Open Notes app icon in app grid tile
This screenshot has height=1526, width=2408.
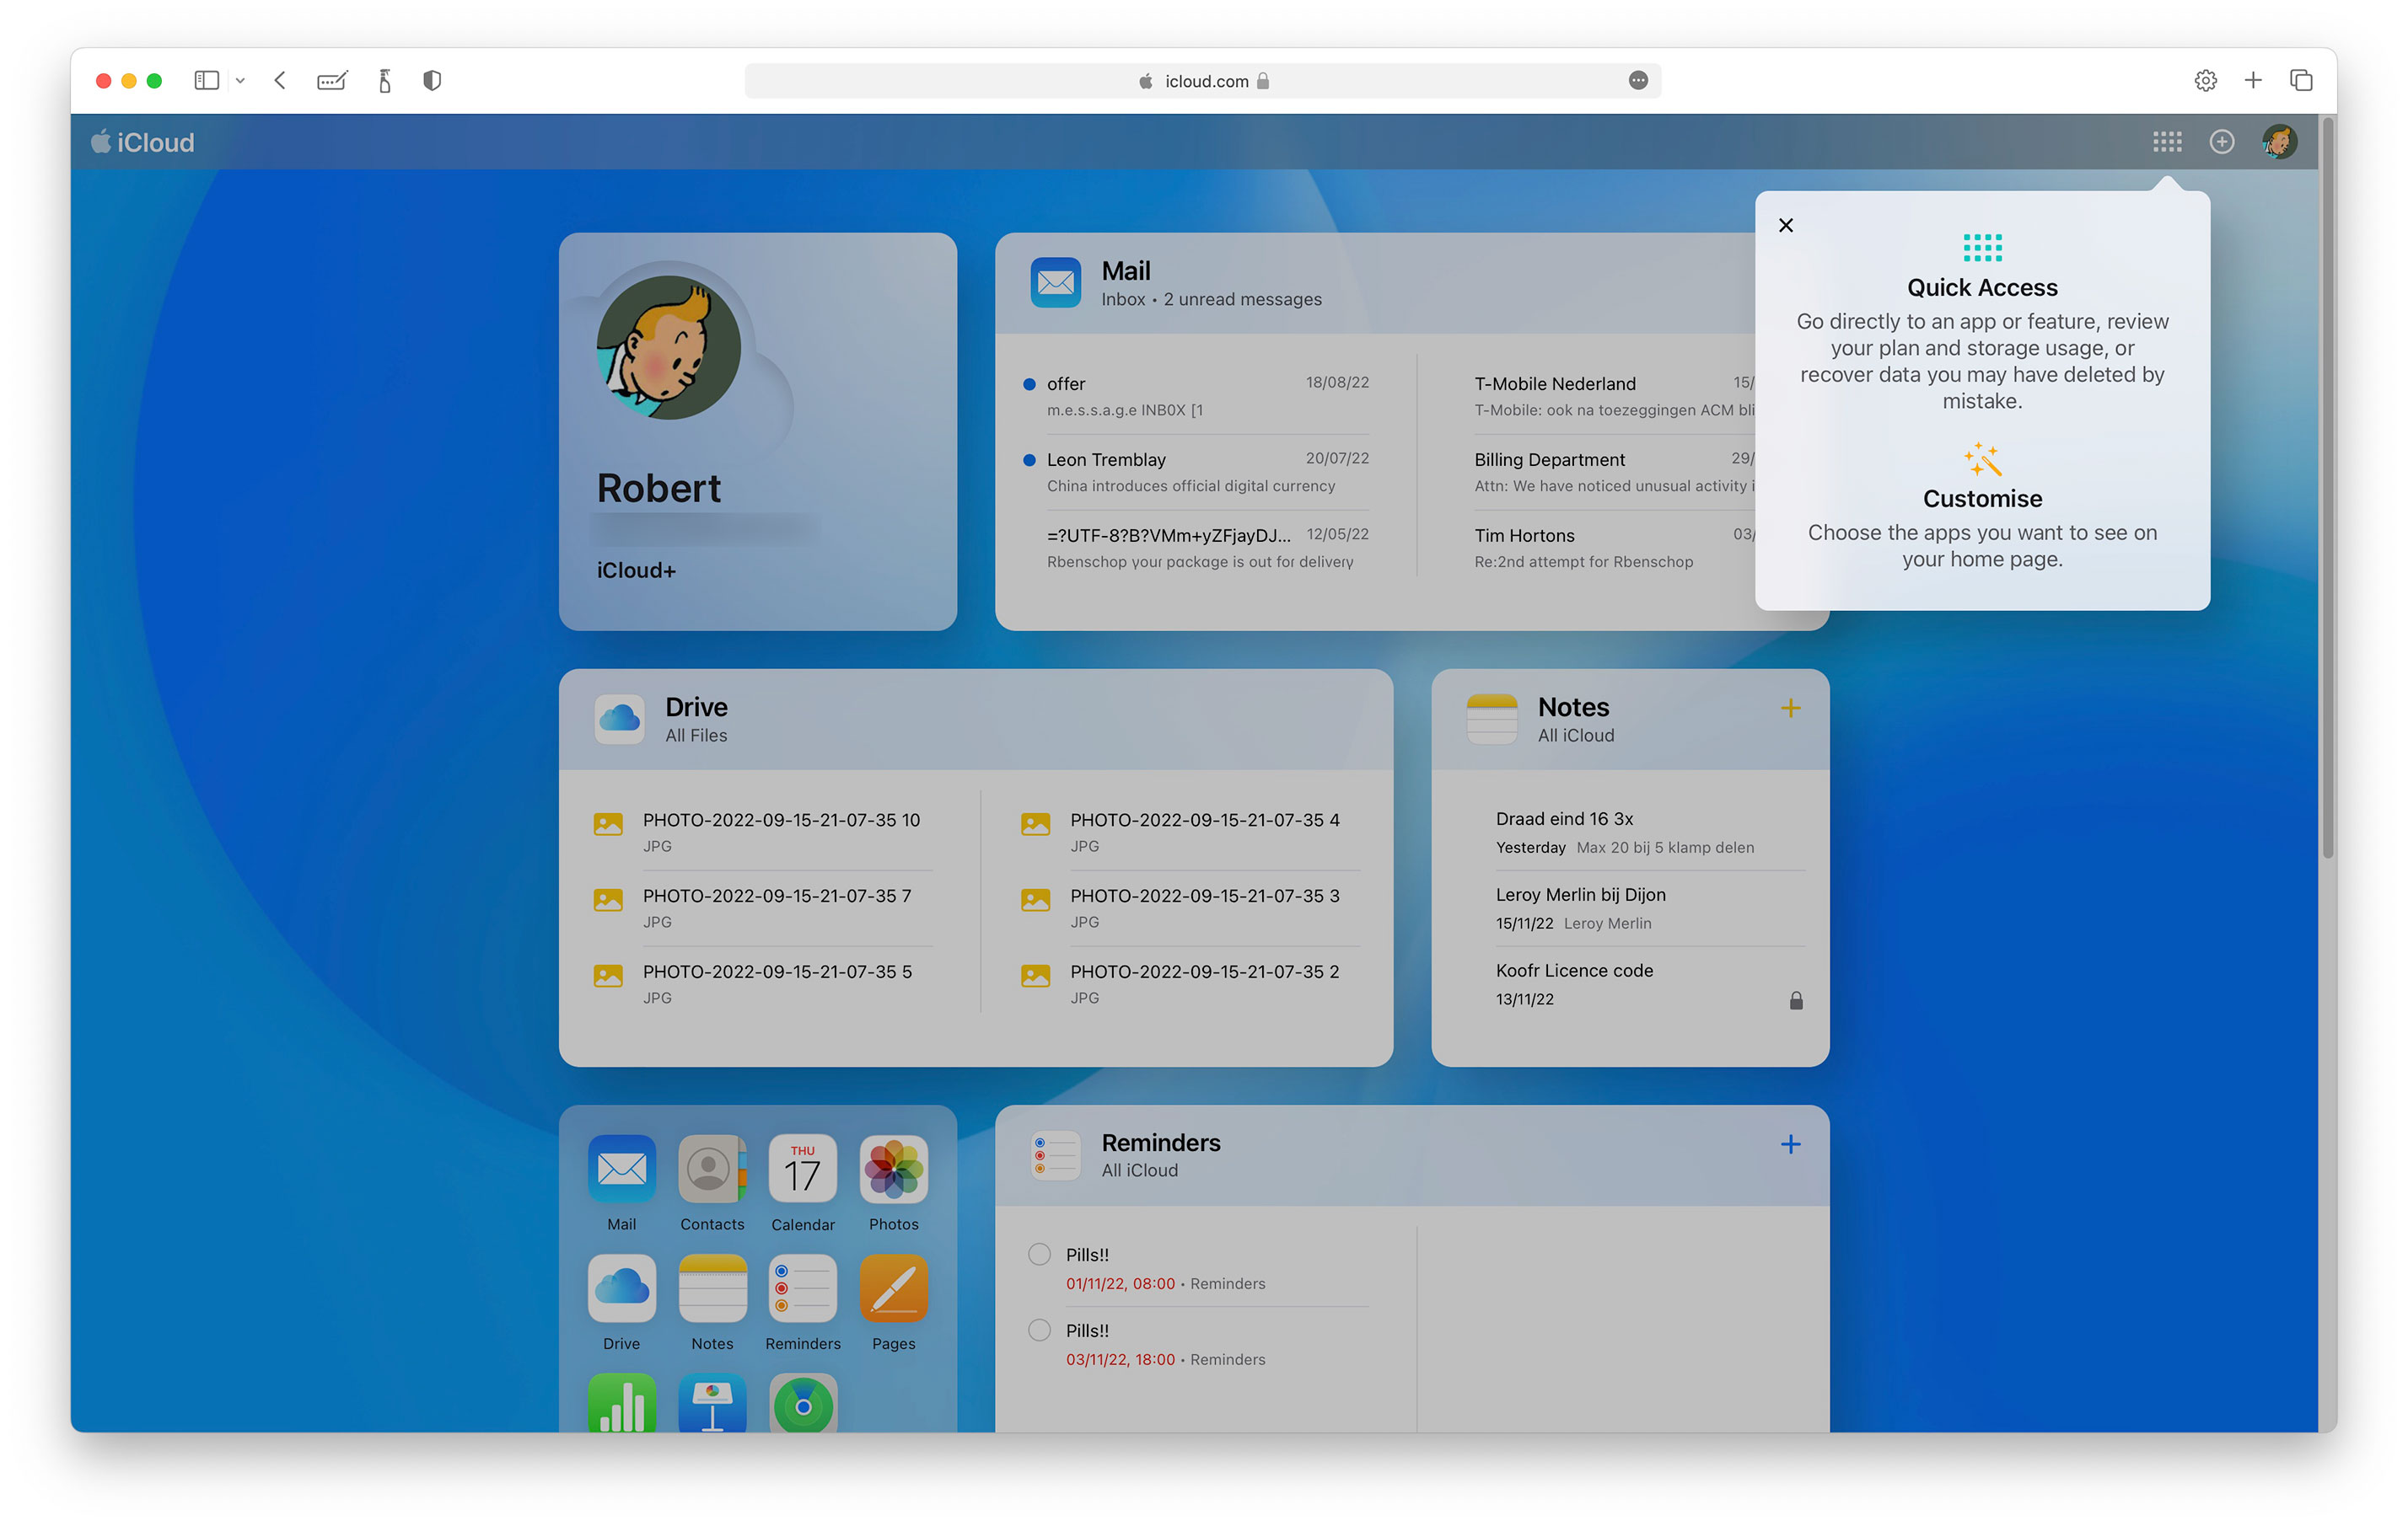click(x=712, y=1288)
